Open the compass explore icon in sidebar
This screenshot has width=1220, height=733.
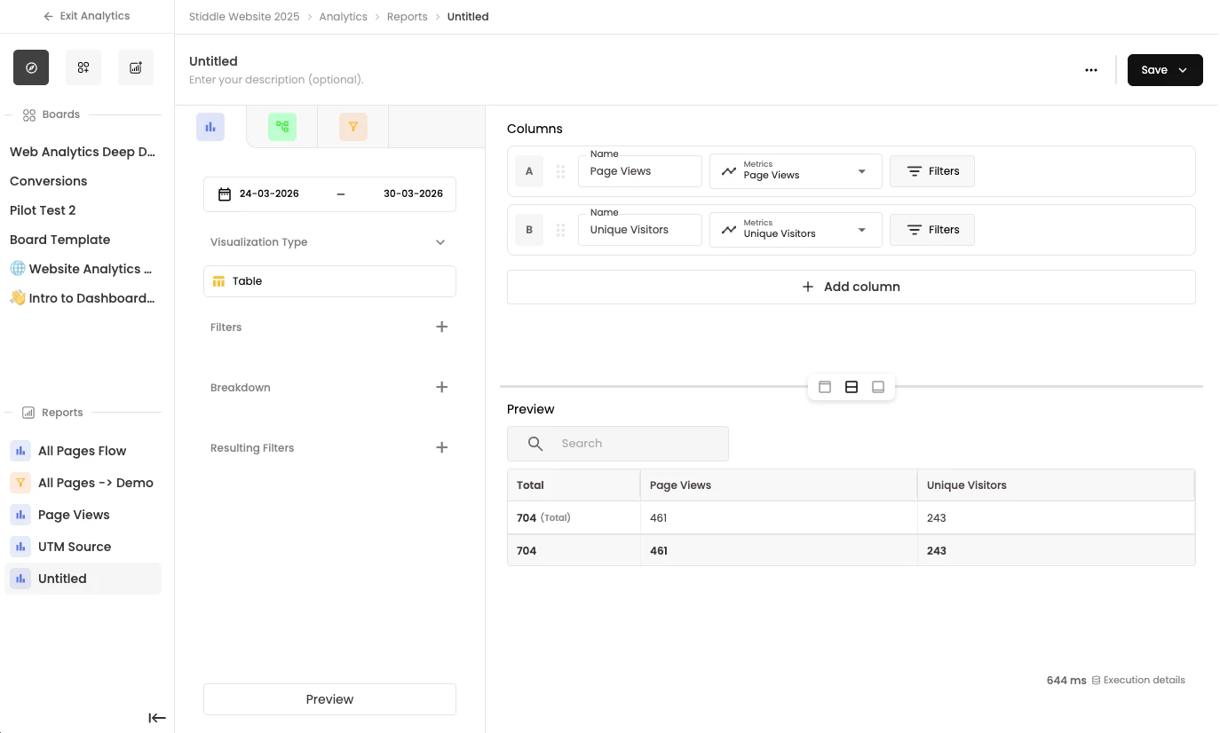click(31, 67)
